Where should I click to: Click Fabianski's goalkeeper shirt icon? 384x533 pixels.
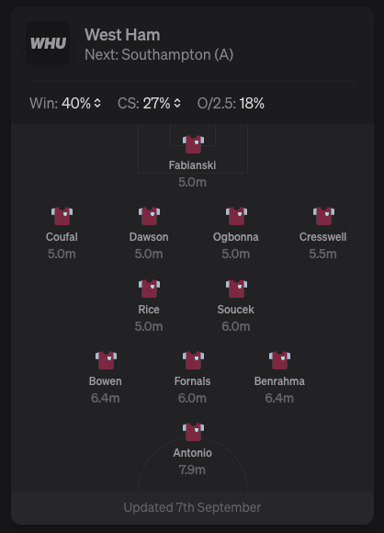(x=193, y=144)
